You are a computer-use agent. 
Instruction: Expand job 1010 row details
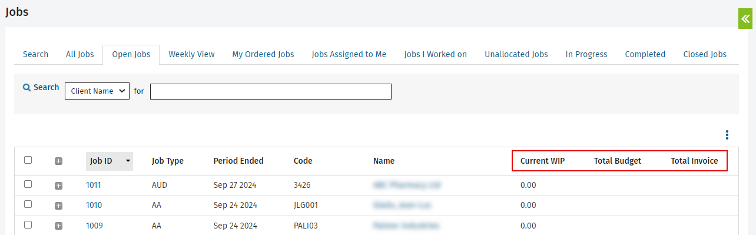pos(58,206)
